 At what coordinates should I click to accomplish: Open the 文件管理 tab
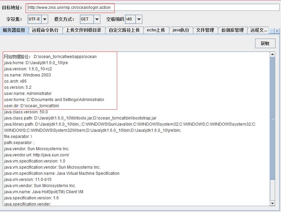tap(205, 30)
